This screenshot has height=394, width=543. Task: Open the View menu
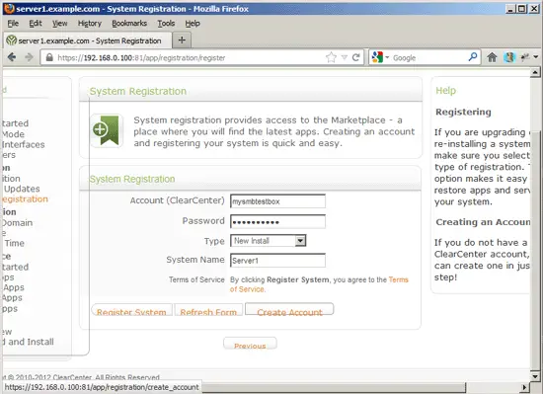click(60, 23)
